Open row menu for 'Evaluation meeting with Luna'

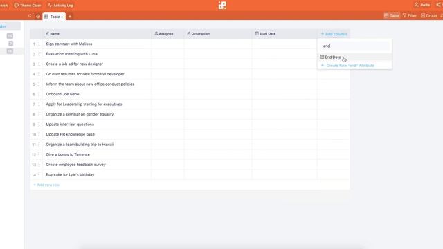point(39,54)
